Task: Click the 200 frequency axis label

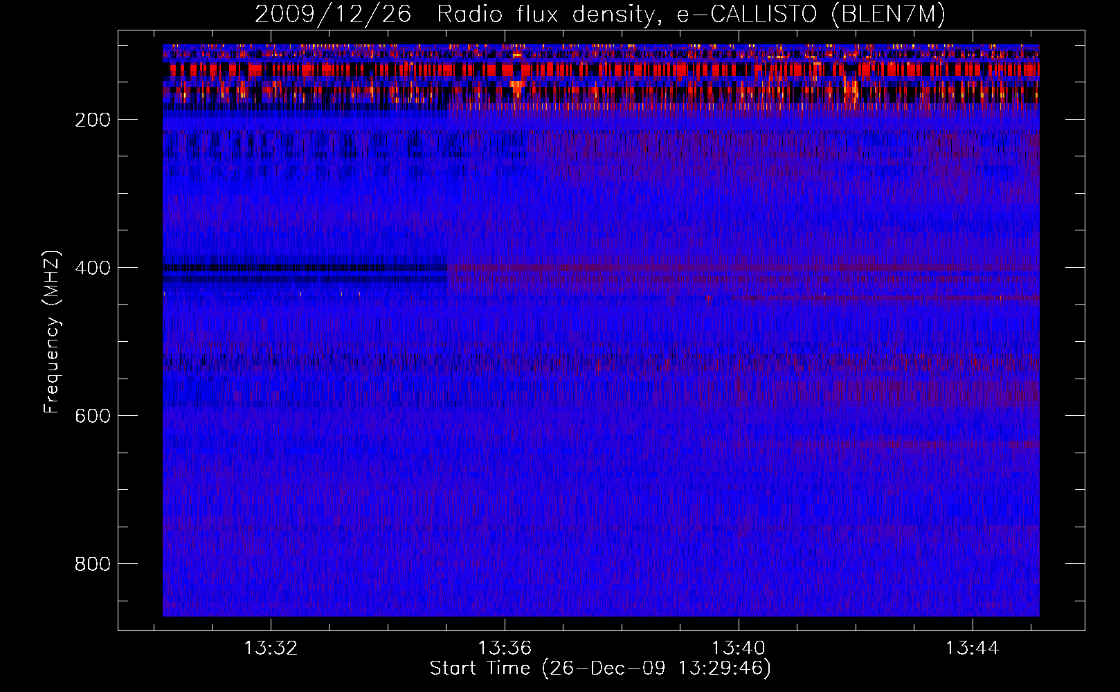Action: pyautogui.click(x=93, y=120)
